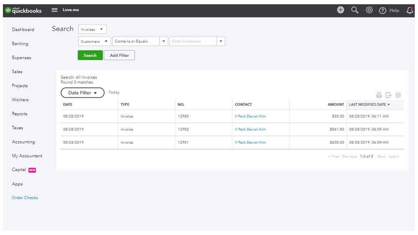Click the $50.00 amount cell
This screenshot has height=235, width=418.
coord(318,116)
